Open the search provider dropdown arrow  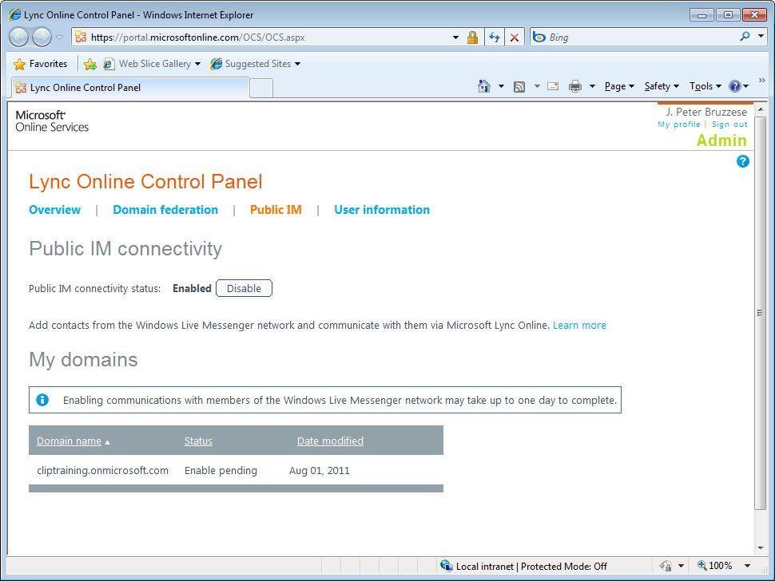point(761,37)
